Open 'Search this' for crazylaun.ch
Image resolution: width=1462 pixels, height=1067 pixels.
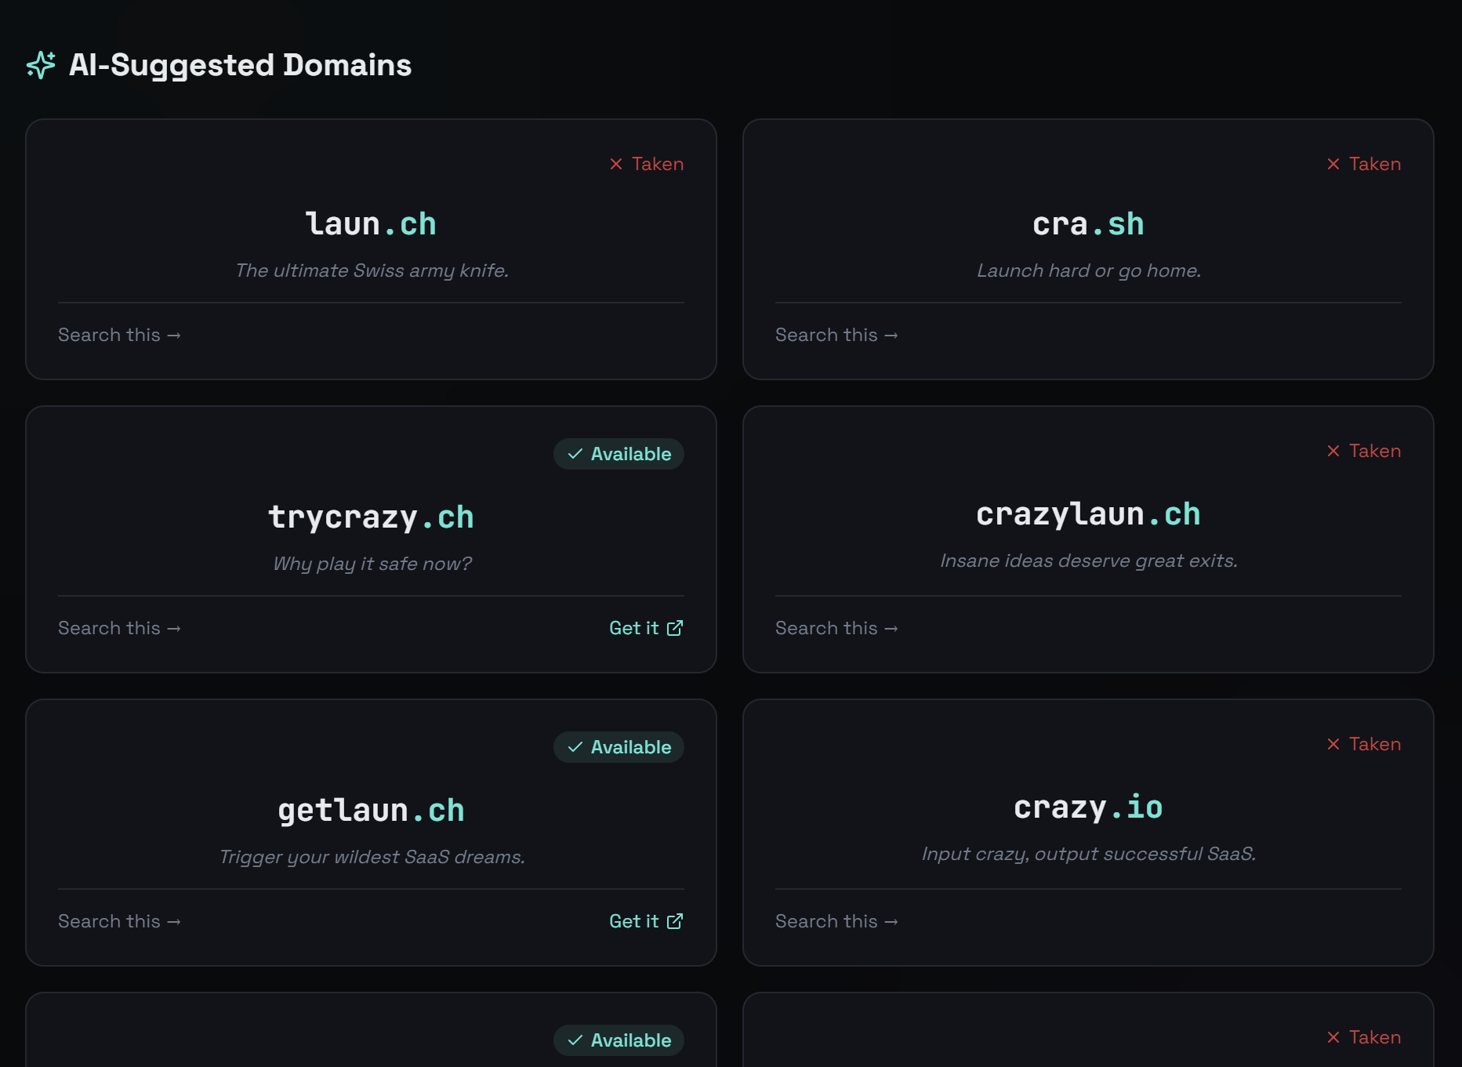836,628
